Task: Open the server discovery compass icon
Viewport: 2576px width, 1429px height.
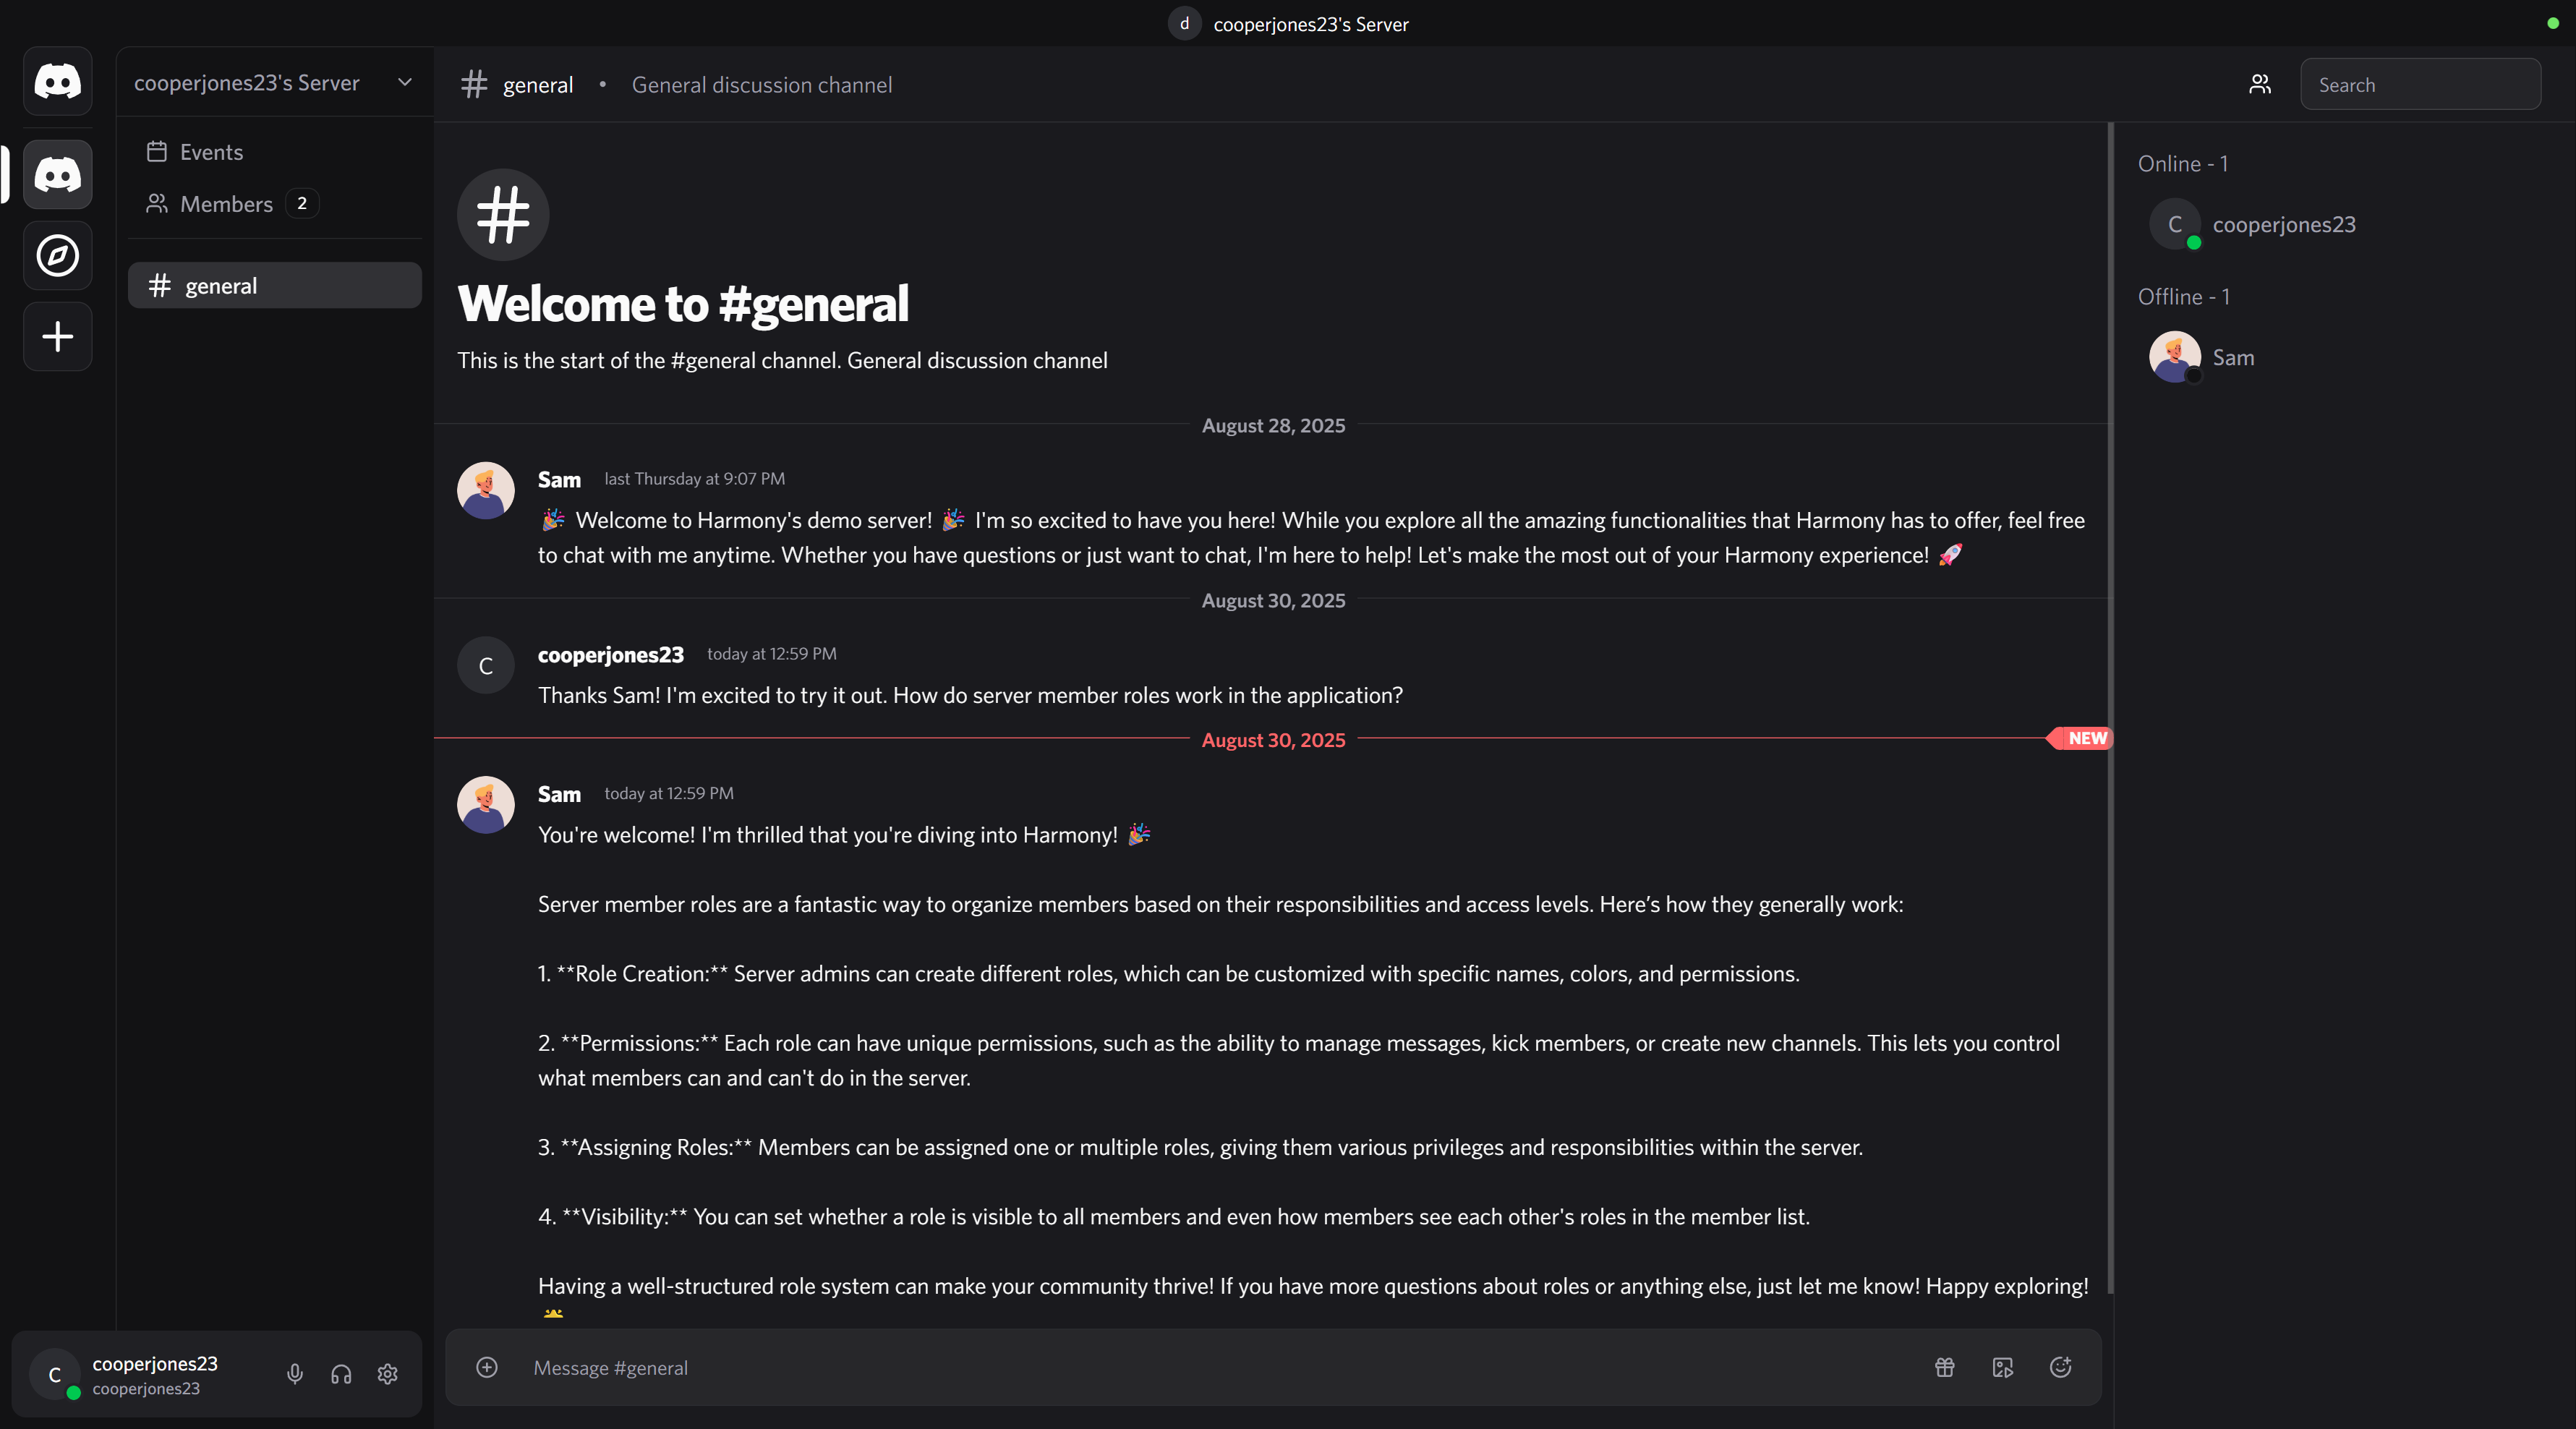Action: click(x=57, y=255)
